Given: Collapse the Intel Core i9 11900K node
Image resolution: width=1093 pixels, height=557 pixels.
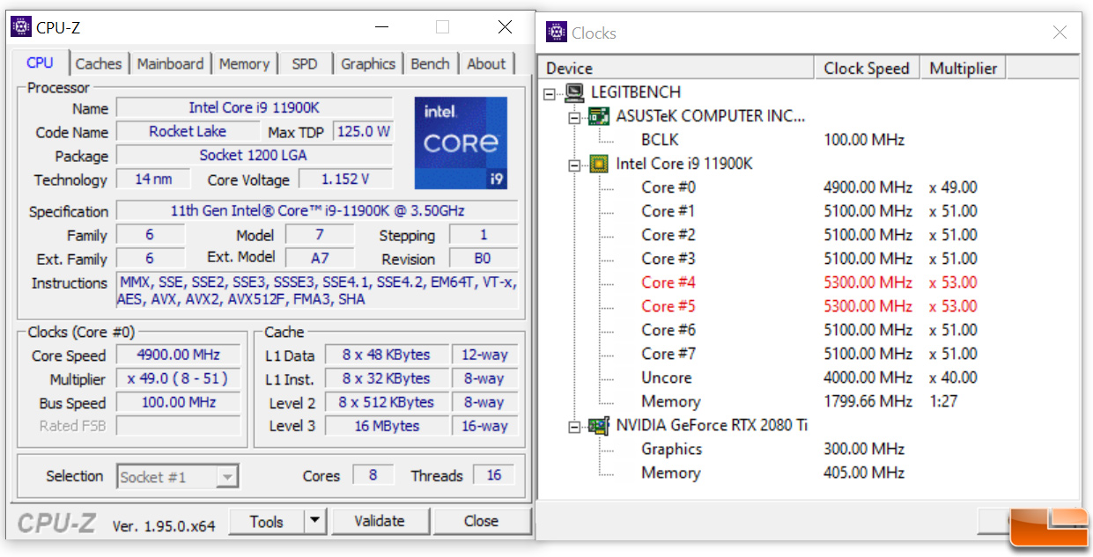Looking at the screenshot, I should click(x=574, y=164).
